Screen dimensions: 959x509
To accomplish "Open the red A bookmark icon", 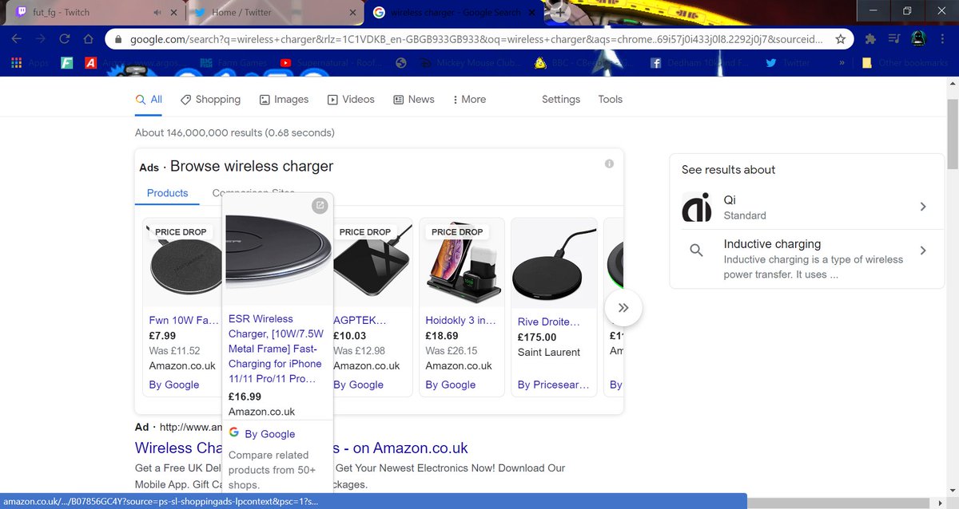I will click(91, 63).
